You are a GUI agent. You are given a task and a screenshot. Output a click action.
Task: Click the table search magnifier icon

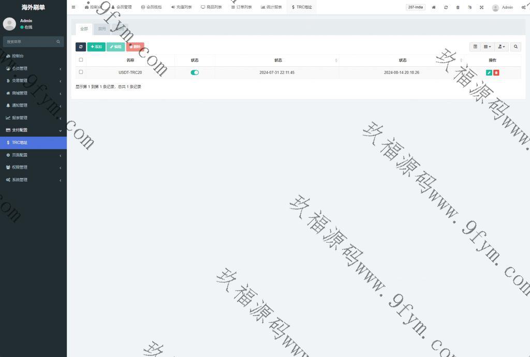pos(516,47)
